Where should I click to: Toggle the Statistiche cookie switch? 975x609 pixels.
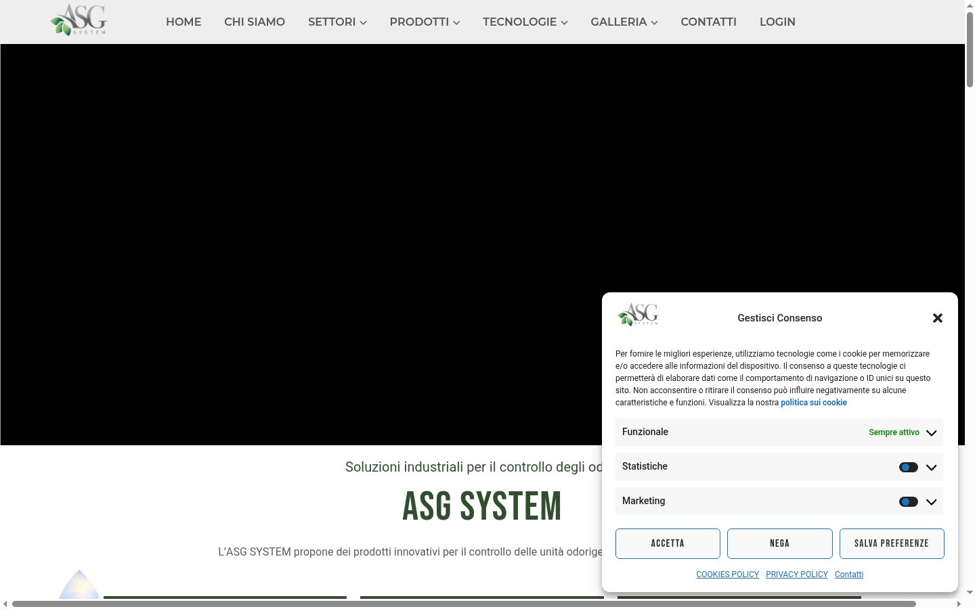click(909, 468)
